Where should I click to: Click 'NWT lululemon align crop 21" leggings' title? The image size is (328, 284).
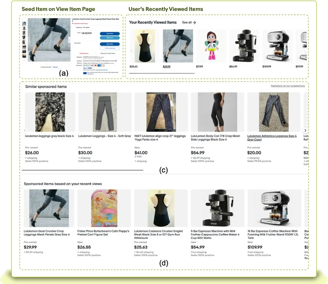(x=160, y=138)
